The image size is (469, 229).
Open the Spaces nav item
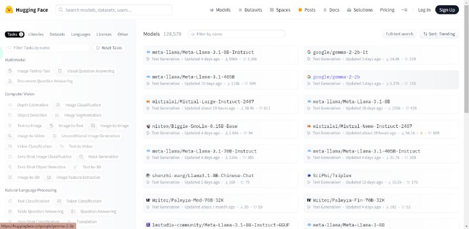click(x=280, y=10)
